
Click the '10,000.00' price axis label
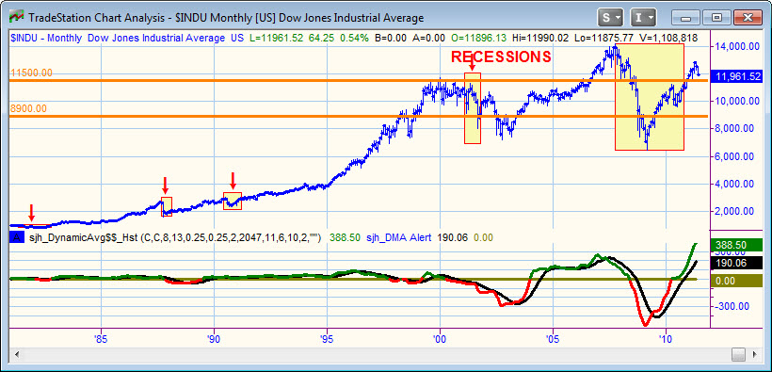coord(737,101)
